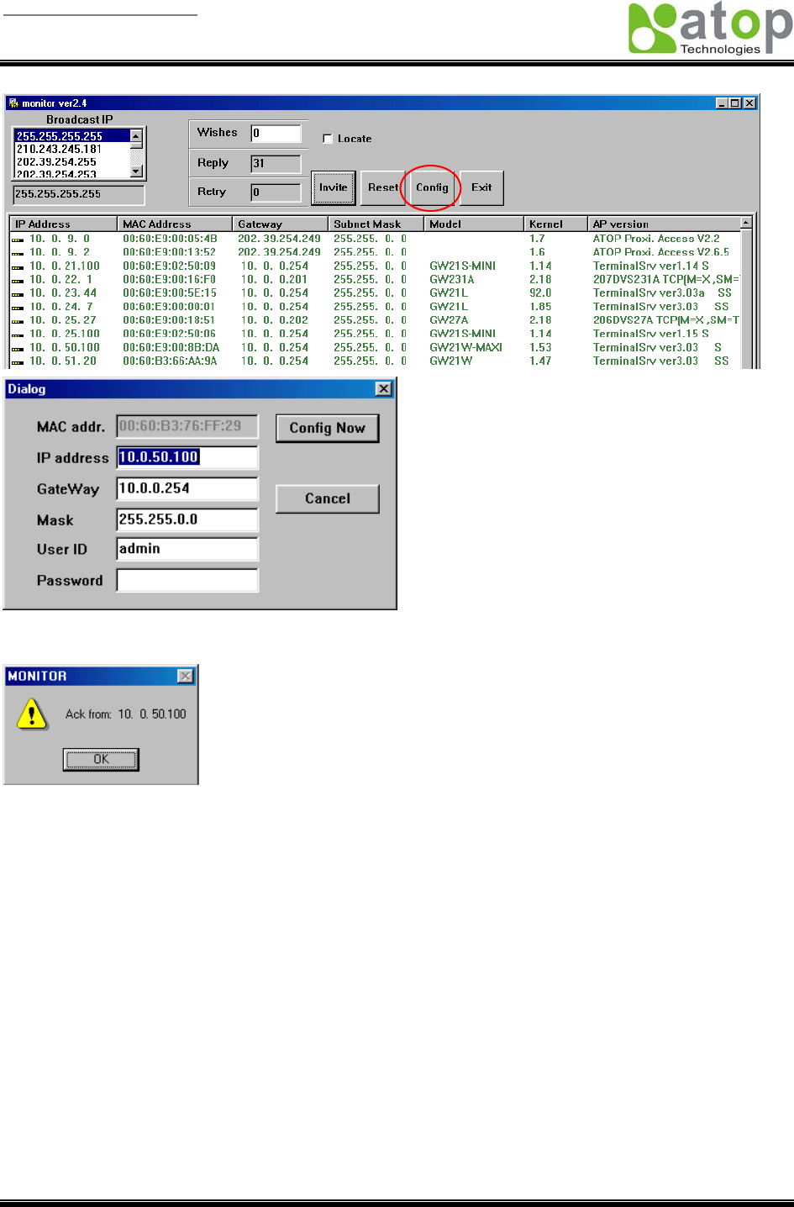Close the monitor ver2.4 window

(x=750, y=103)
